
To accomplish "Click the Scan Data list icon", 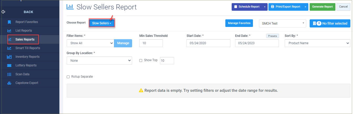I will [9, 74].
